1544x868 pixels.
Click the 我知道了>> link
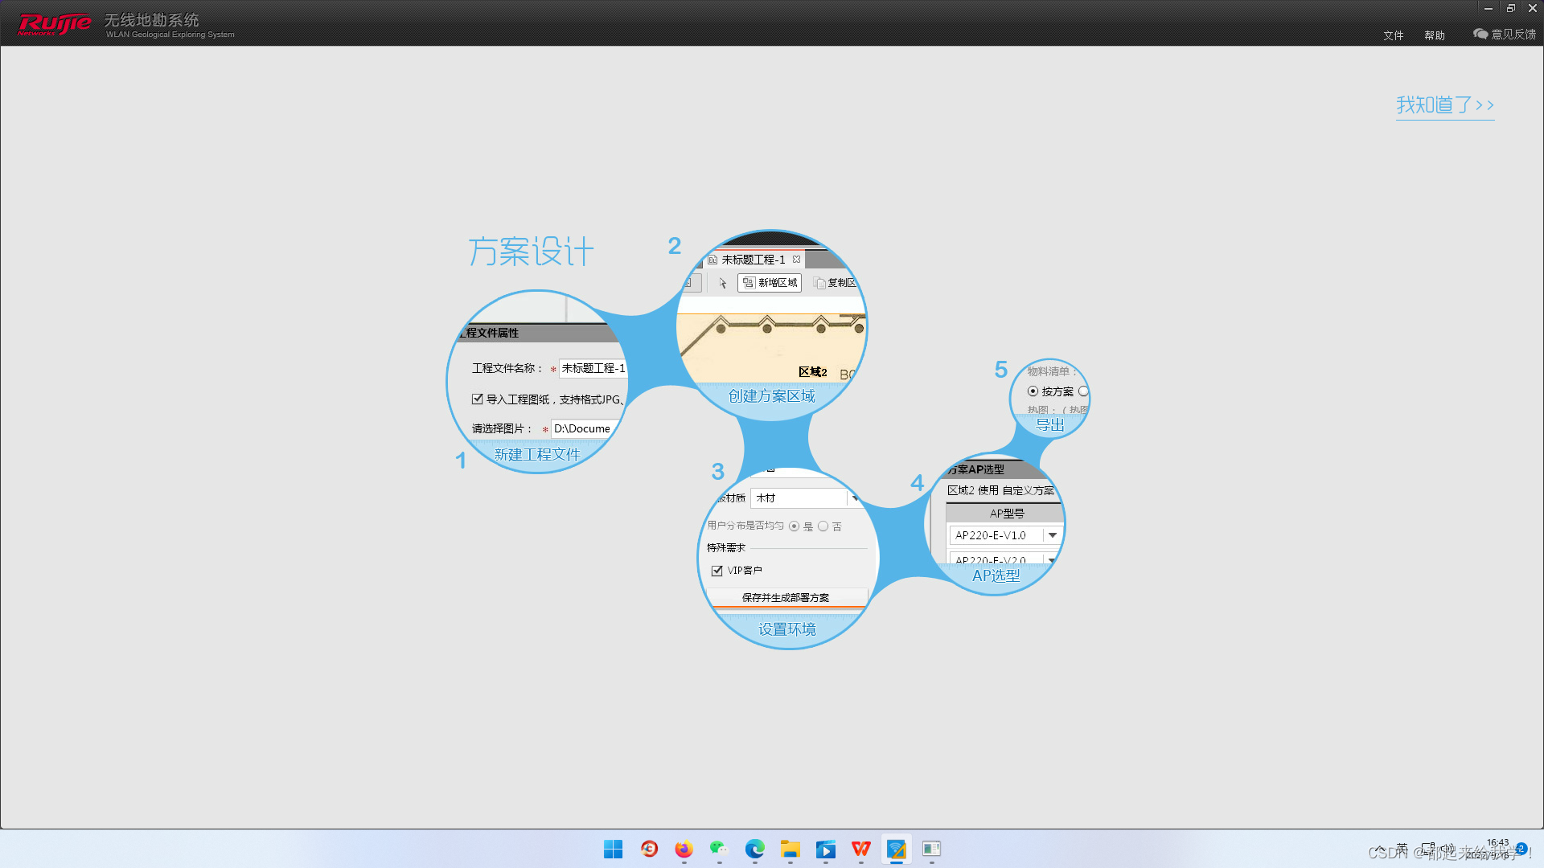(x=1444, y=105)
